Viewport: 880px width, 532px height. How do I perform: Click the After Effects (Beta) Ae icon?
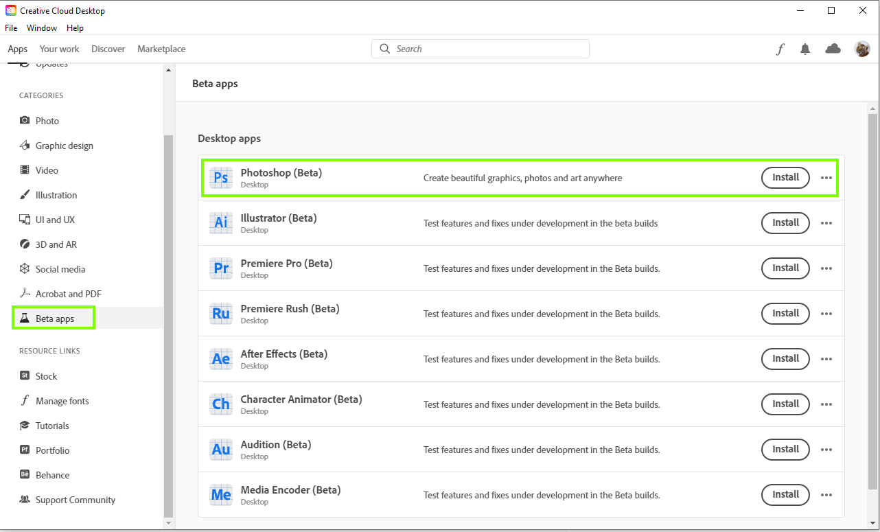(x=221, y=359)
